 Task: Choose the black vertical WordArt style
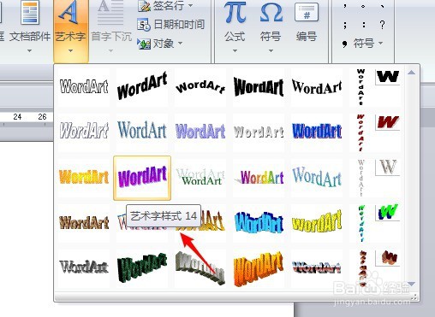click(375, 87)
